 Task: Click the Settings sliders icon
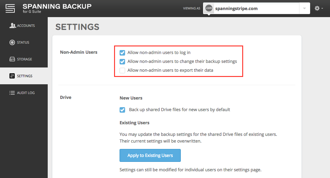(12, 76)
